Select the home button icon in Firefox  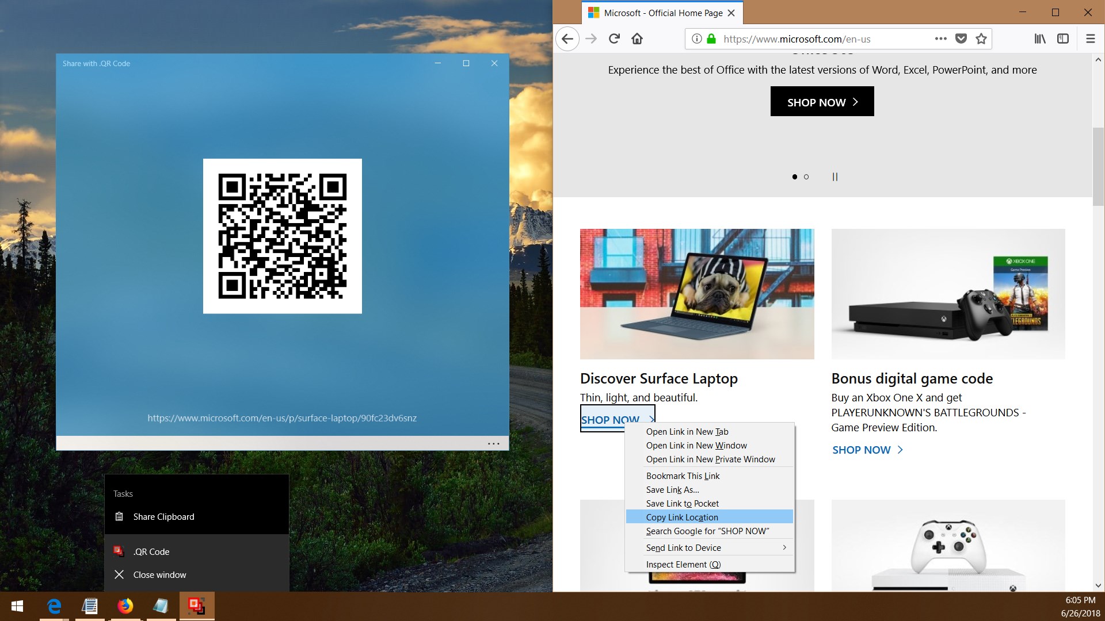click(638, 39)
